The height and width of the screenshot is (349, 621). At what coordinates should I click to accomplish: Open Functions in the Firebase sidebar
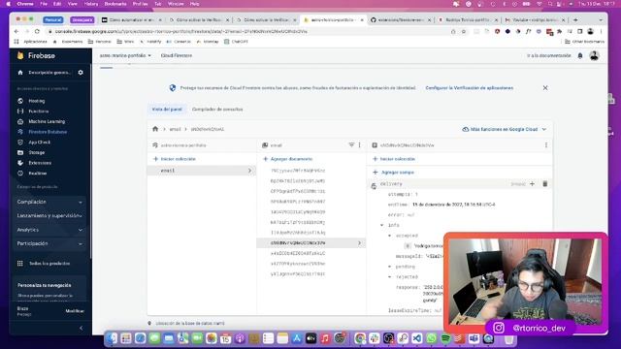click(x=39, y=111)
